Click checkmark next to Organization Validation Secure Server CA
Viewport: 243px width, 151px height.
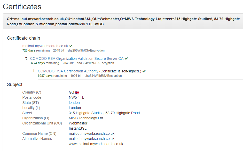[126, 59]
